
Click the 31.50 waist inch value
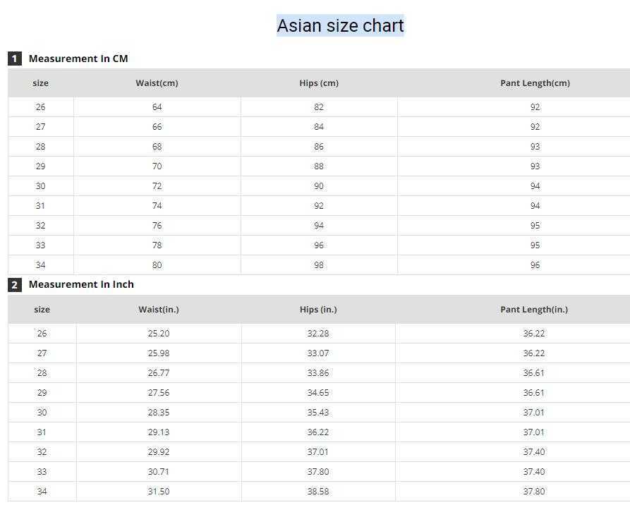pos(159,492)
